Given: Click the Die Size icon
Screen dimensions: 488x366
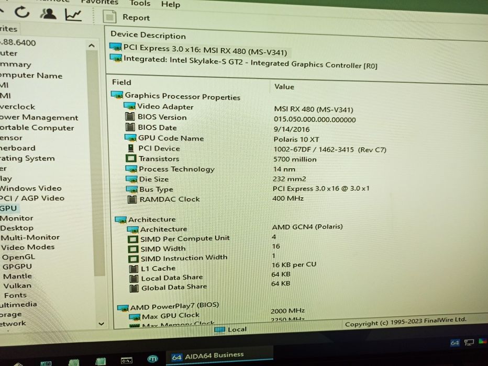Looking at the screenshot, I should 131,179.
